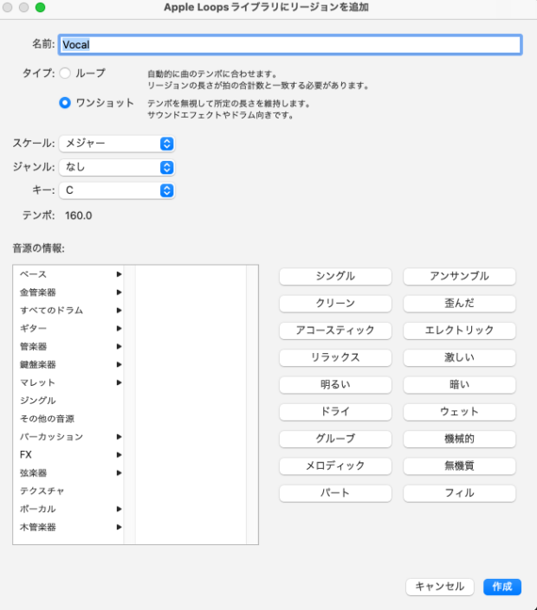Toggle the エレクトリック descriptor button
Viewport: 537px width, 610px height.
(460, 331)
